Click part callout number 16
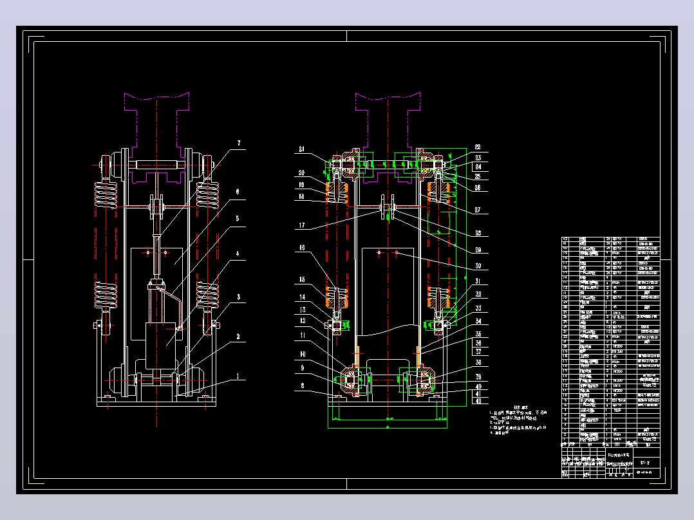 [x=302, y=247]
